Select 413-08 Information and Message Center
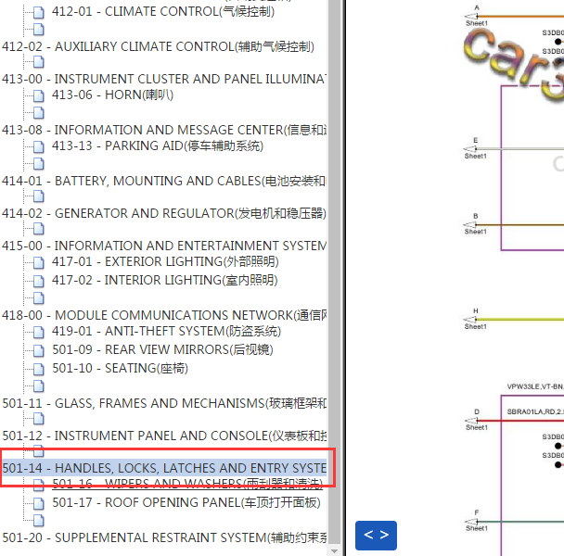The width and height of the screenshot is (564, 556). [x=163, y=130]
